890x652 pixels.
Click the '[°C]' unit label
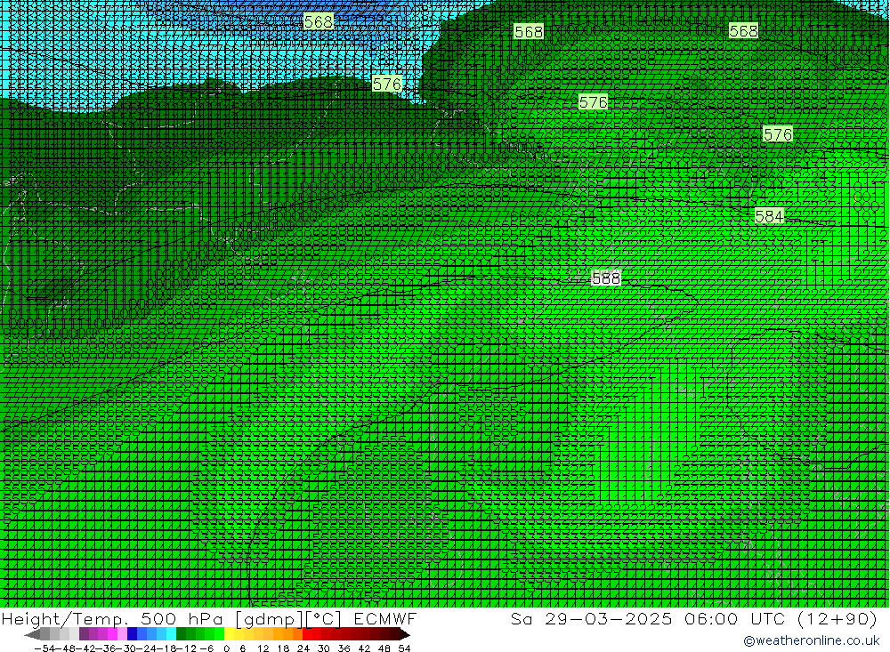[325, 619]
